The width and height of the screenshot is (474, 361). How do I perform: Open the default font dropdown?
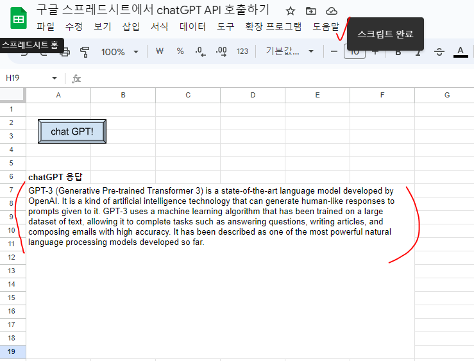pos(289,51)
